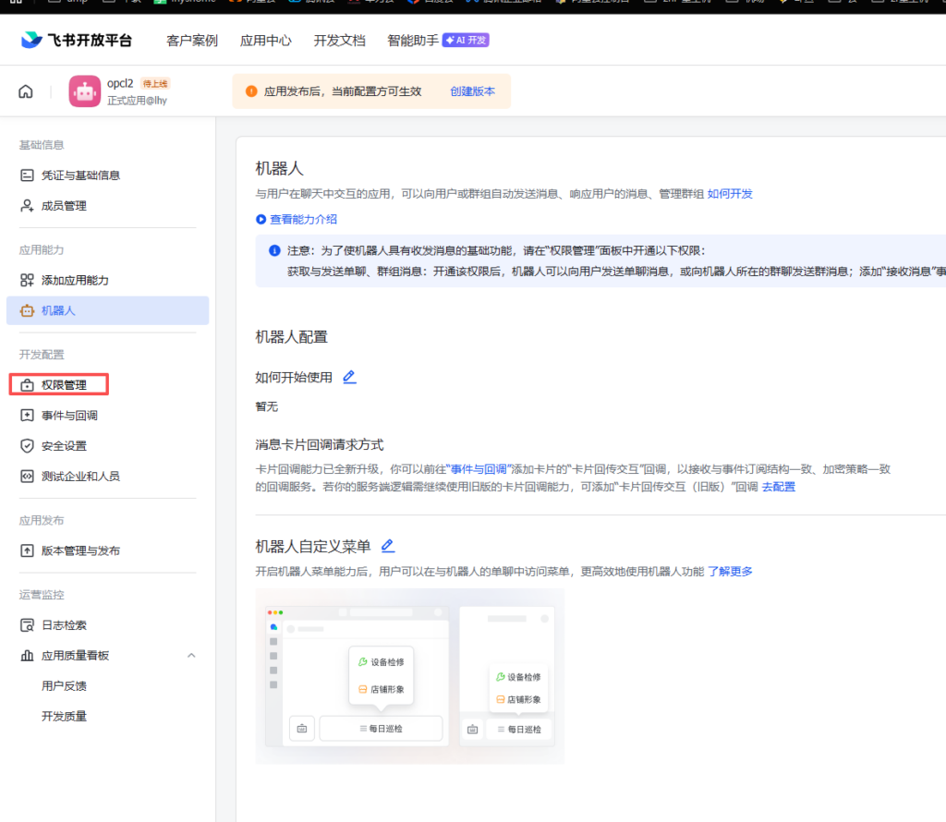Click the robot custom menu preview image

pos(409,676)
